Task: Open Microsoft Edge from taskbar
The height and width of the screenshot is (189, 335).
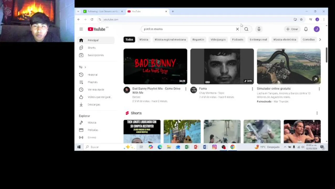Action: click(x=160, y=147)
